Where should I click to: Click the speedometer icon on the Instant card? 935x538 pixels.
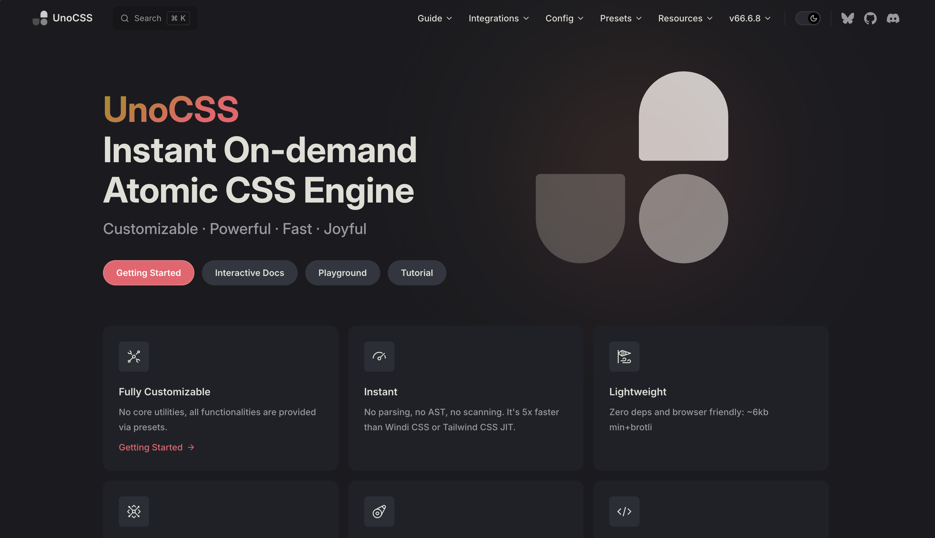(379, 357)
